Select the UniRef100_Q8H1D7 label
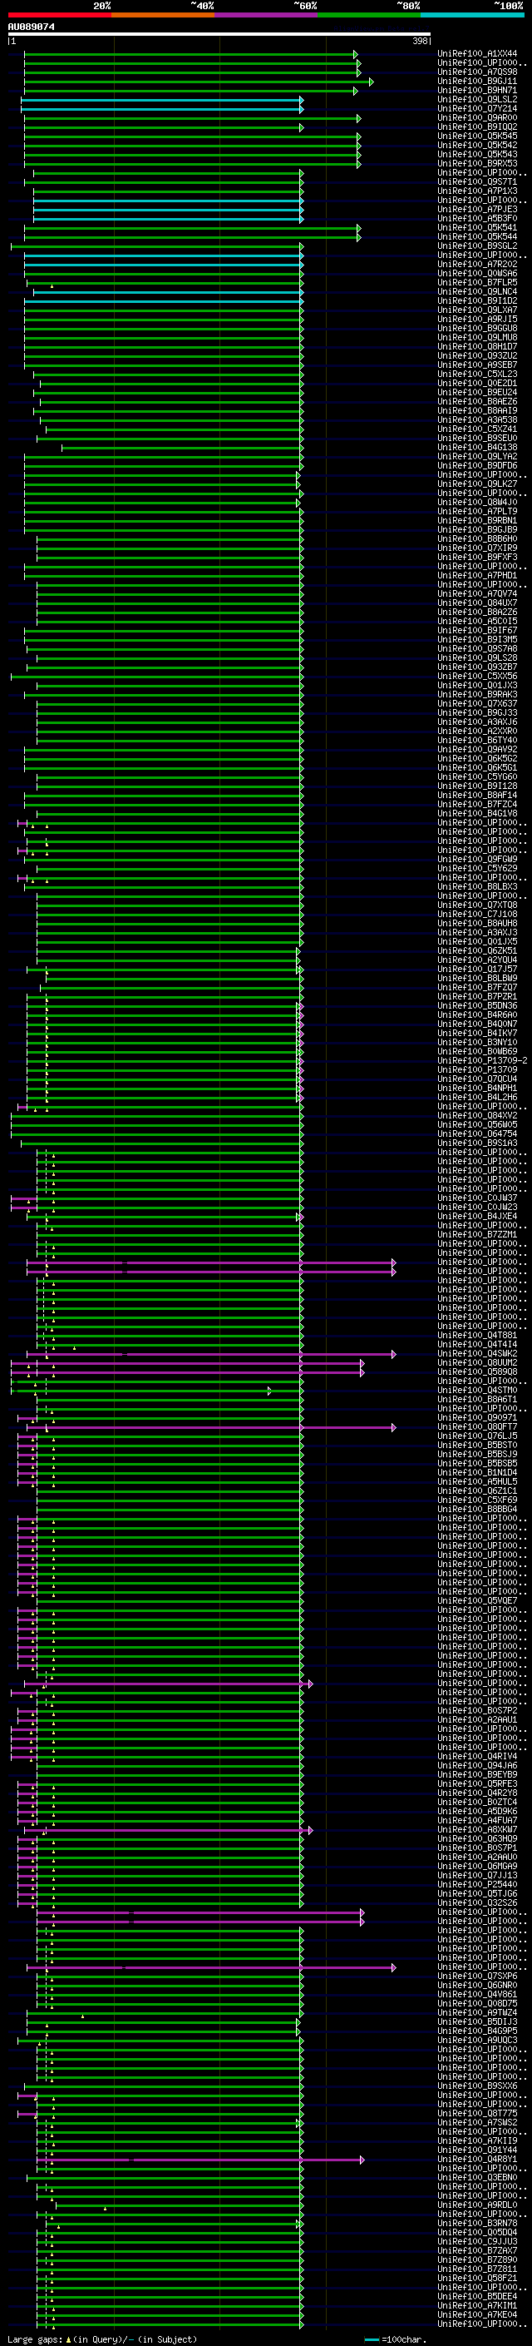The height and width of the screenshot is (2346, 532). pyautogui.click(x=476, y=346)
